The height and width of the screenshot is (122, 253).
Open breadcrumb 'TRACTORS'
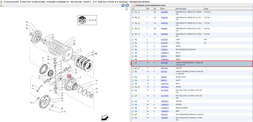[26, 2]
